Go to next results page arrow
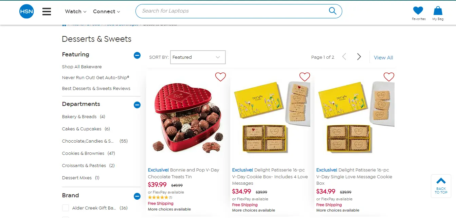 (x=359, y=57)
